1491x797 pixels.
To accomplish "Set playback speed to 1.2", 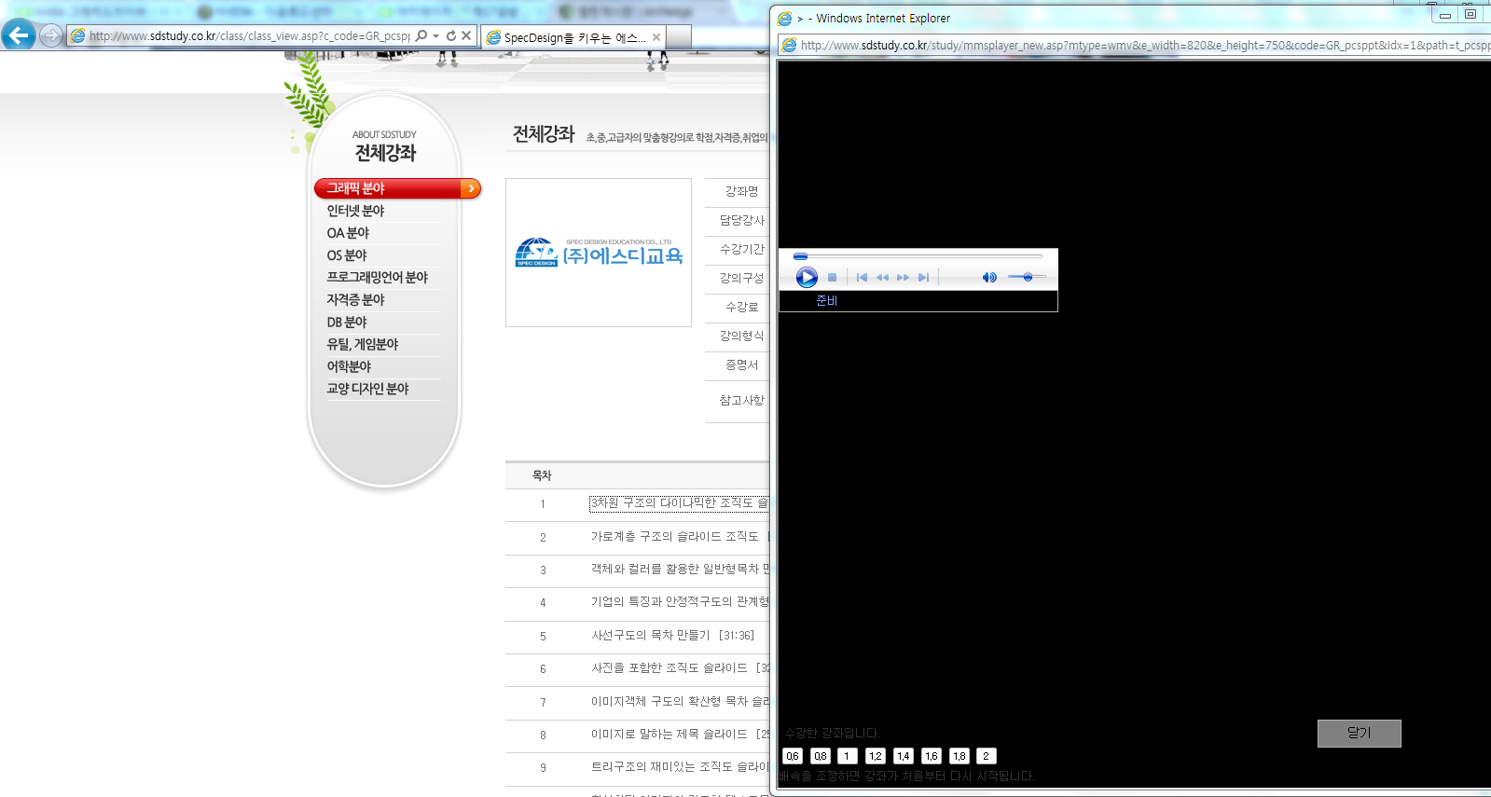I will coord(875,756).
